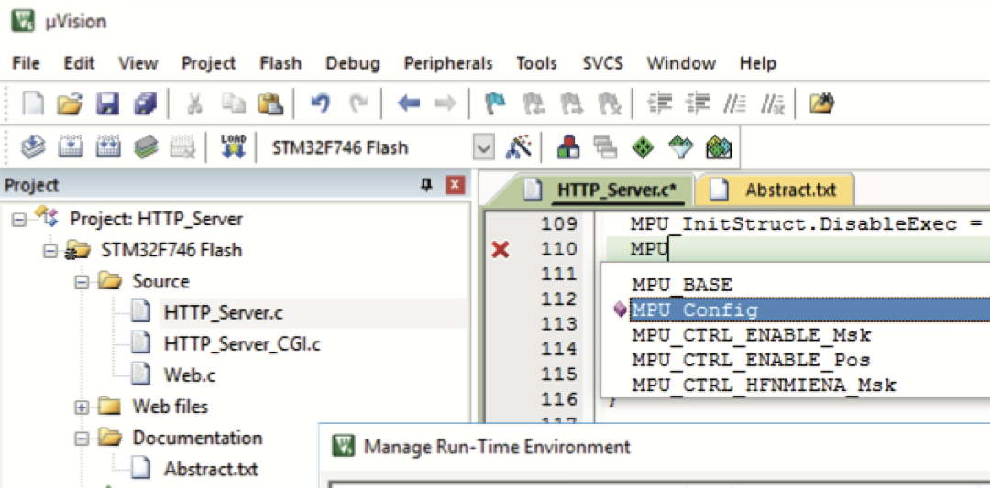This screenshot has width=990, height=488.
Task: Undo the last edit
Action: (320, 104)
